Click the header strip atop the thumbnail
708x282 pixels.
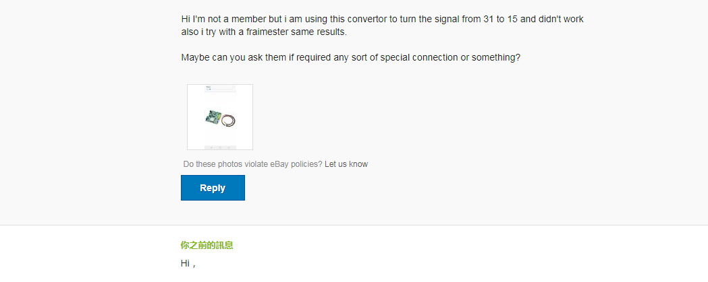tap(220, 88)
